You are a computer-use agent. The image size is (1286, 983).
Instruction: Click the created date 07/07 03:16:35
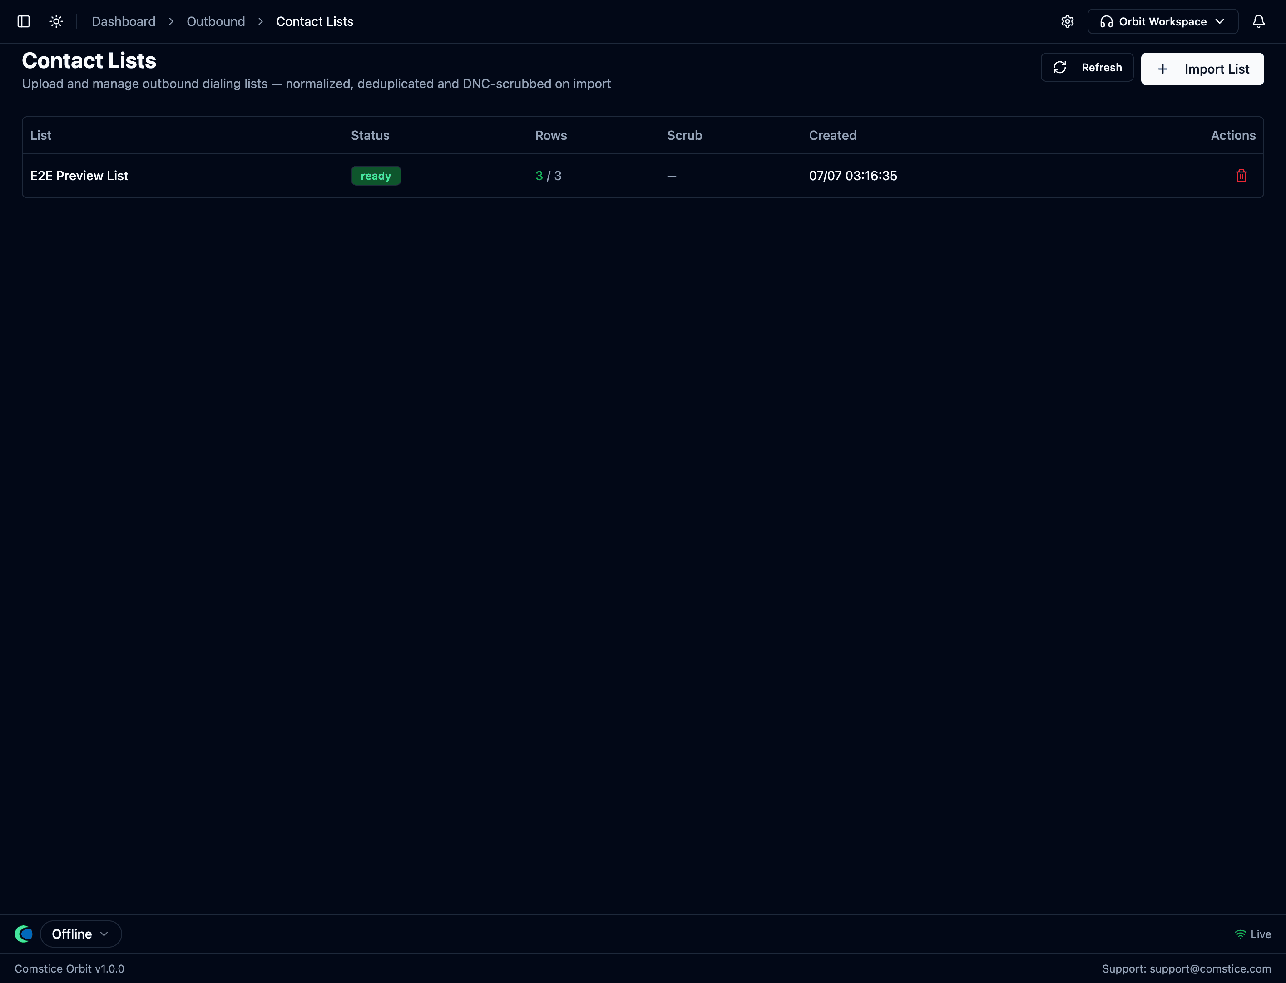coord(853,176)
